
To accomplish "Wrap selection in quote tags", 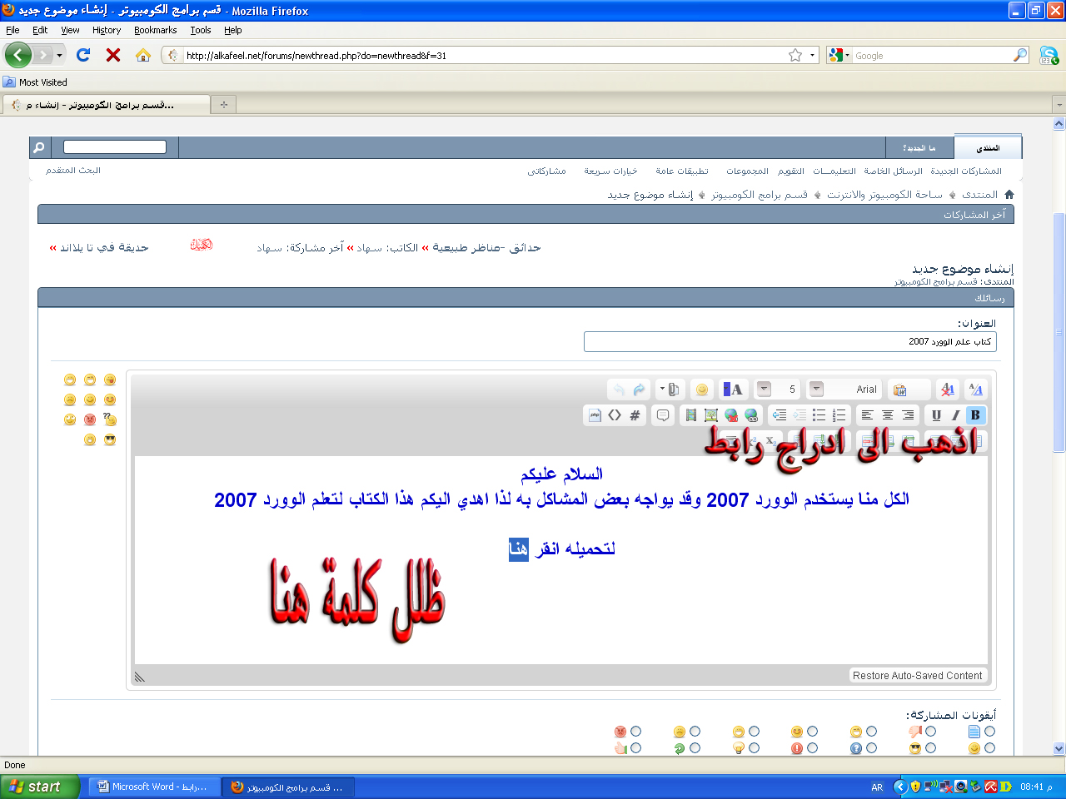I will pos(663,415).
